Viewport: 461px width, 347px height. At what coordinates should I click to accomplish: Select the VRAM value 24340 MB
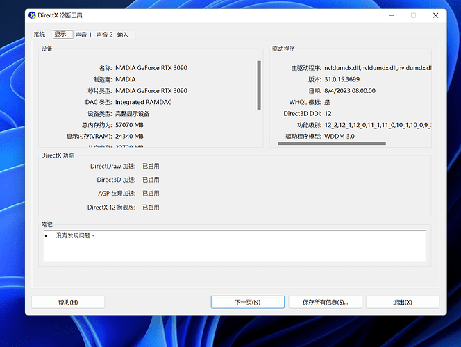pyautogui.click(x=129, y=136)
